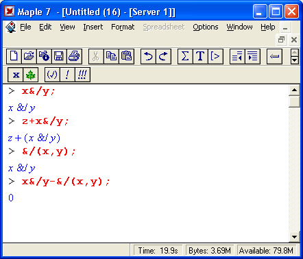Click the vertical scrollbar thumb
Viewport: 303px width, 259px height.
[x=294, y=101]
